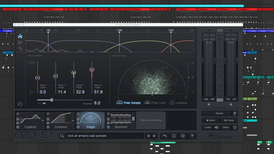Image resolution: width=274 pixels, height=154 pixels.
Task: Click the blue spectrum view icon in Imager
Action: click(x=20, y=36)
